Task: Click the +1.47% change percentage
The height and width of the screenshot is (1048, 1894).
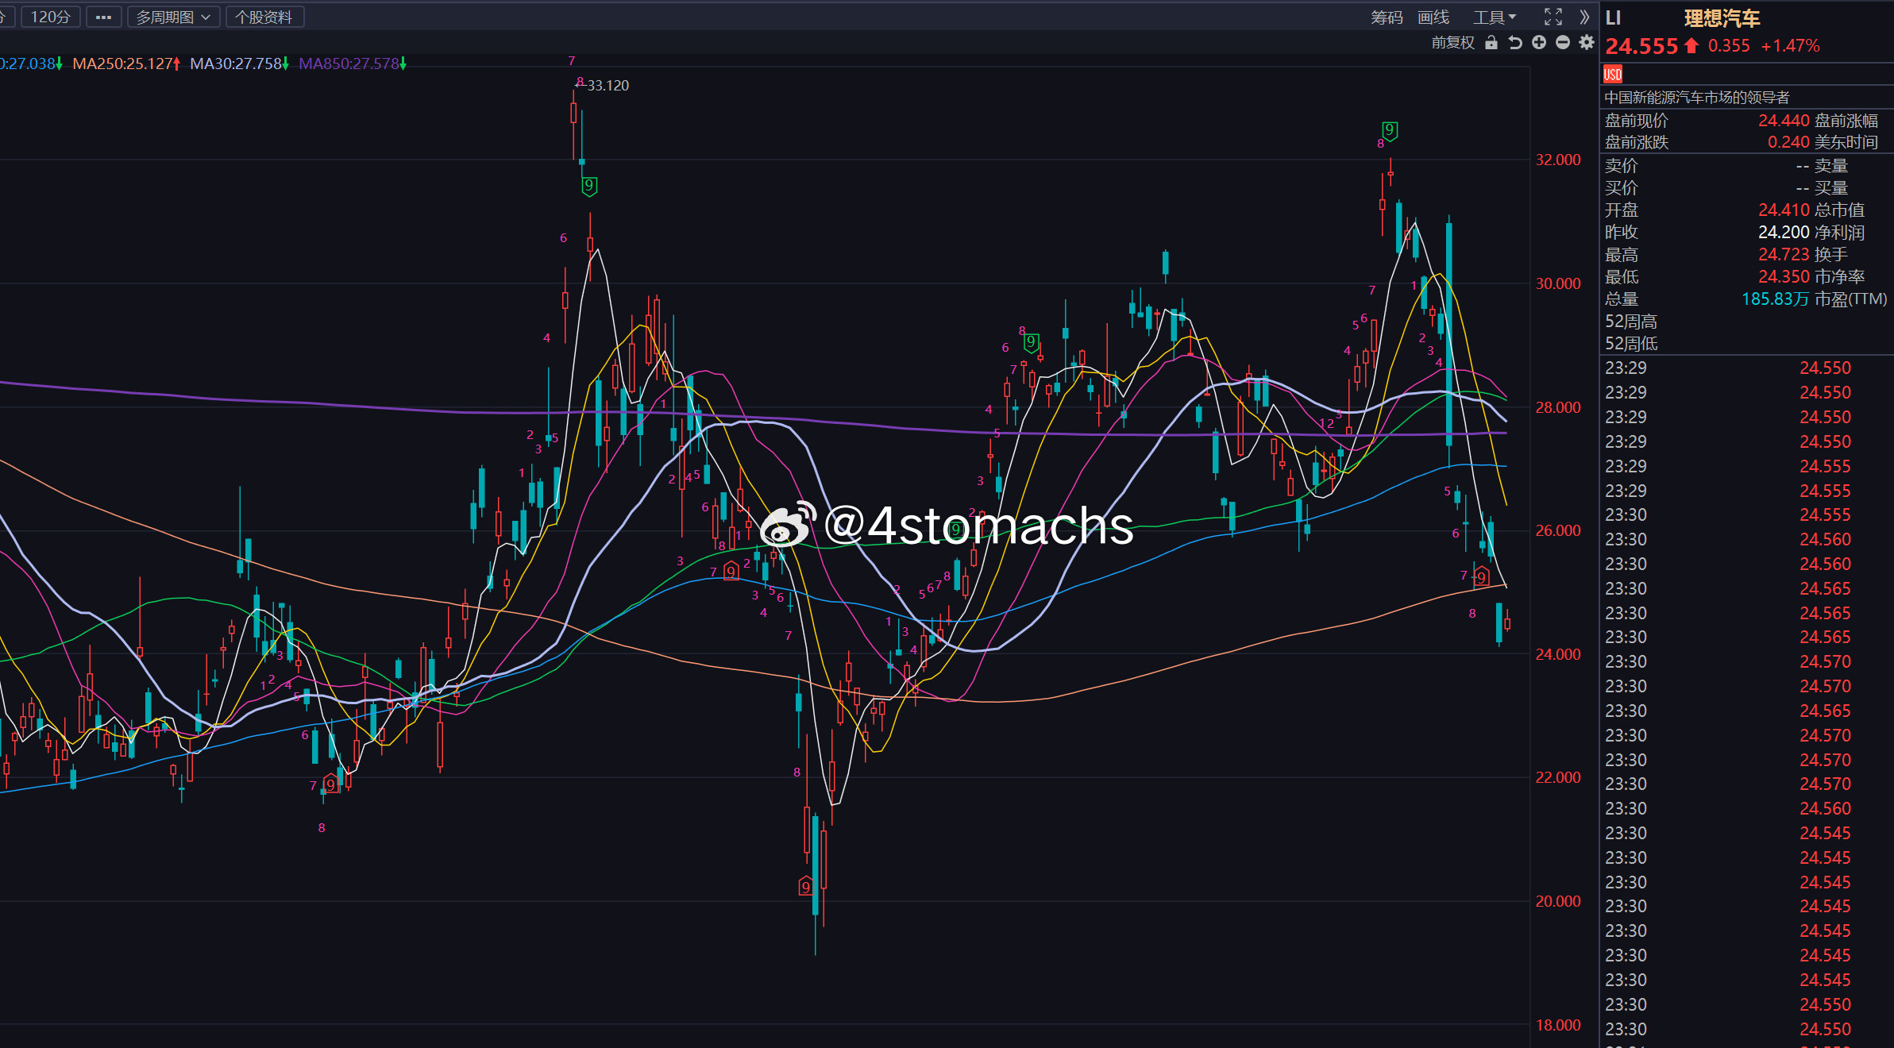Action: coord(1791,46)
